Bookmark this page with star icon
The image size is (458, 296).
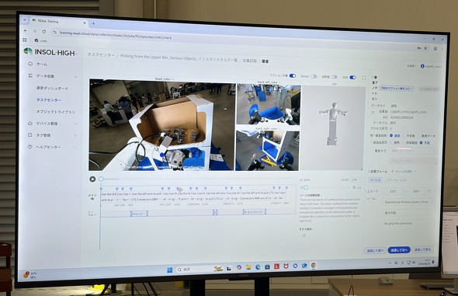(x=425, y=48)
